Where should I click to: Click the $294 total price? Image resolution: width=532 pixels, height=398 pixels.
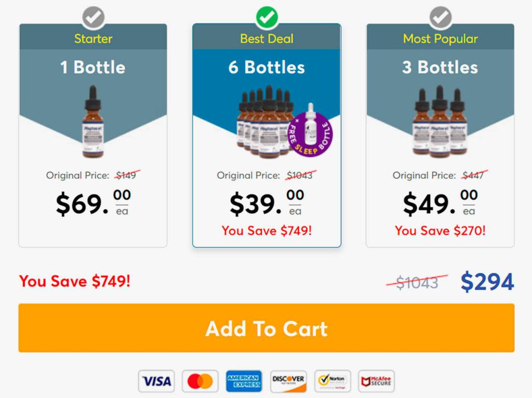487,282
